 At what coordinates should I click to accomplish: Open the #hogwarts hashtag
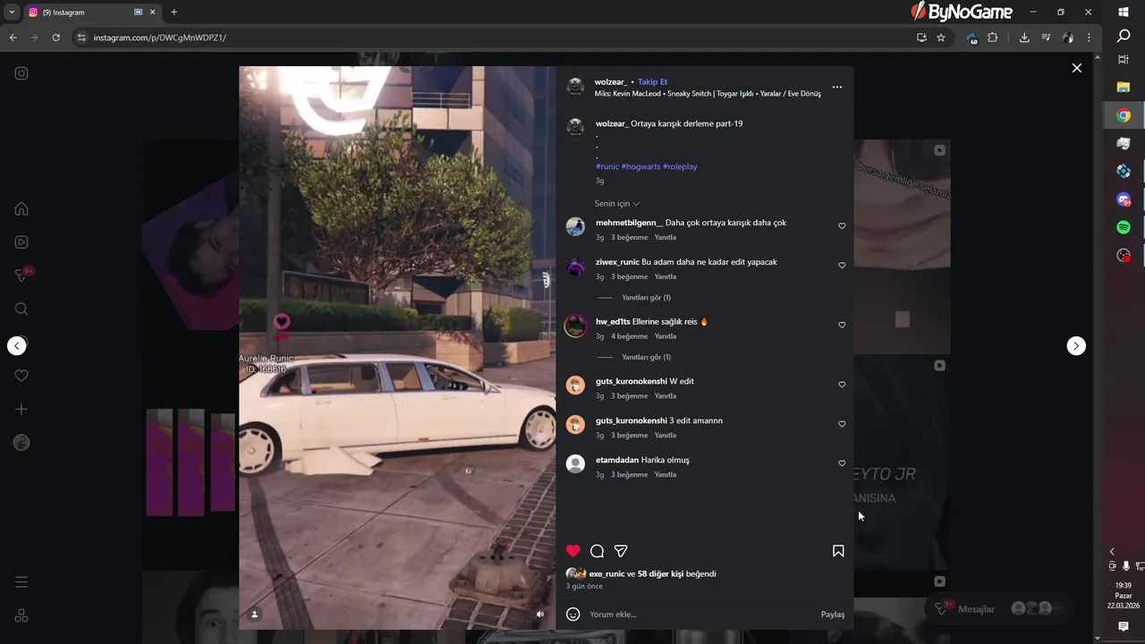click(640, 166)
